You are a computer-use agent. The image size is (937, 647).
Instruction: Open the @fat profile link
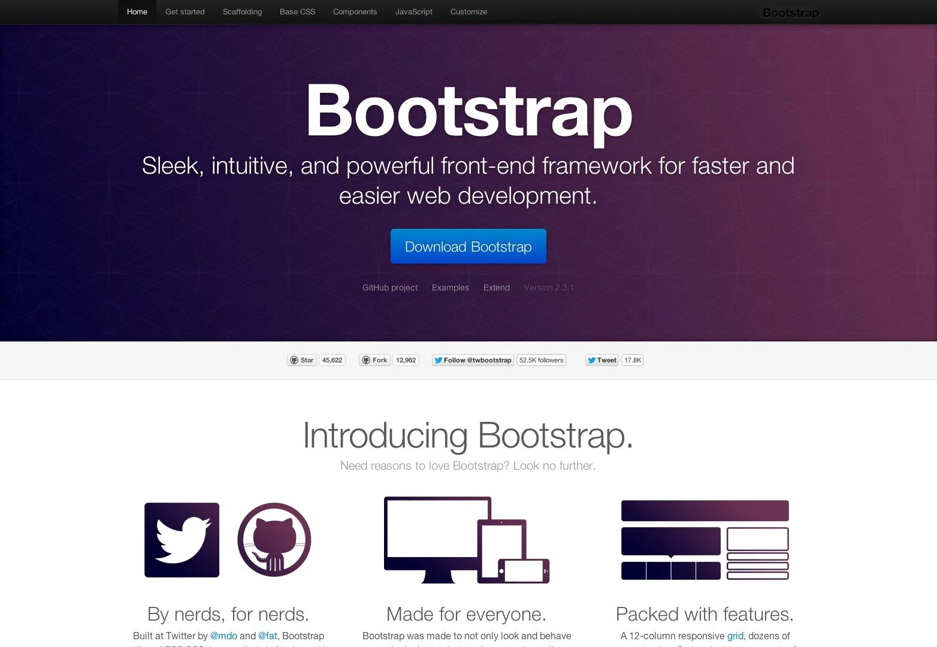[268, 636]
